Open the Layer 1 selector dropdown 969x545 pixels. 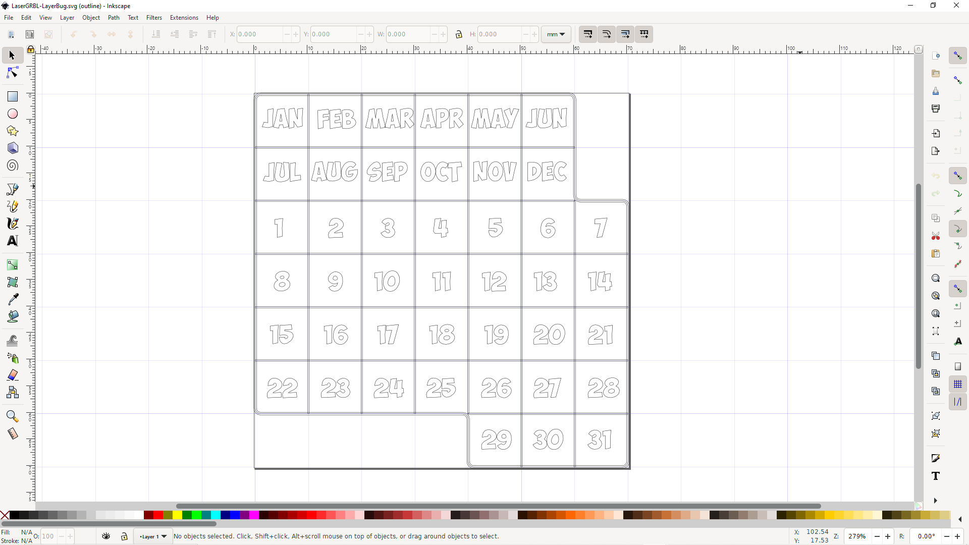coord(153,536)
